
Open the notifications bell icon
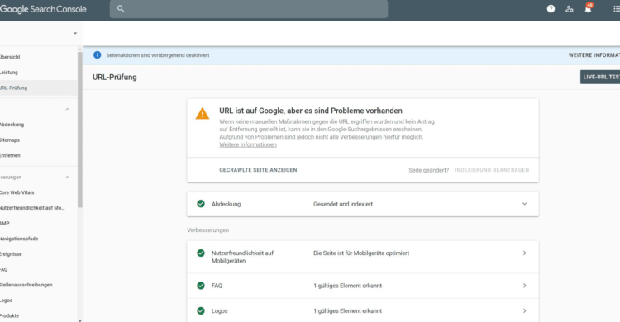[x=588, y=9]
